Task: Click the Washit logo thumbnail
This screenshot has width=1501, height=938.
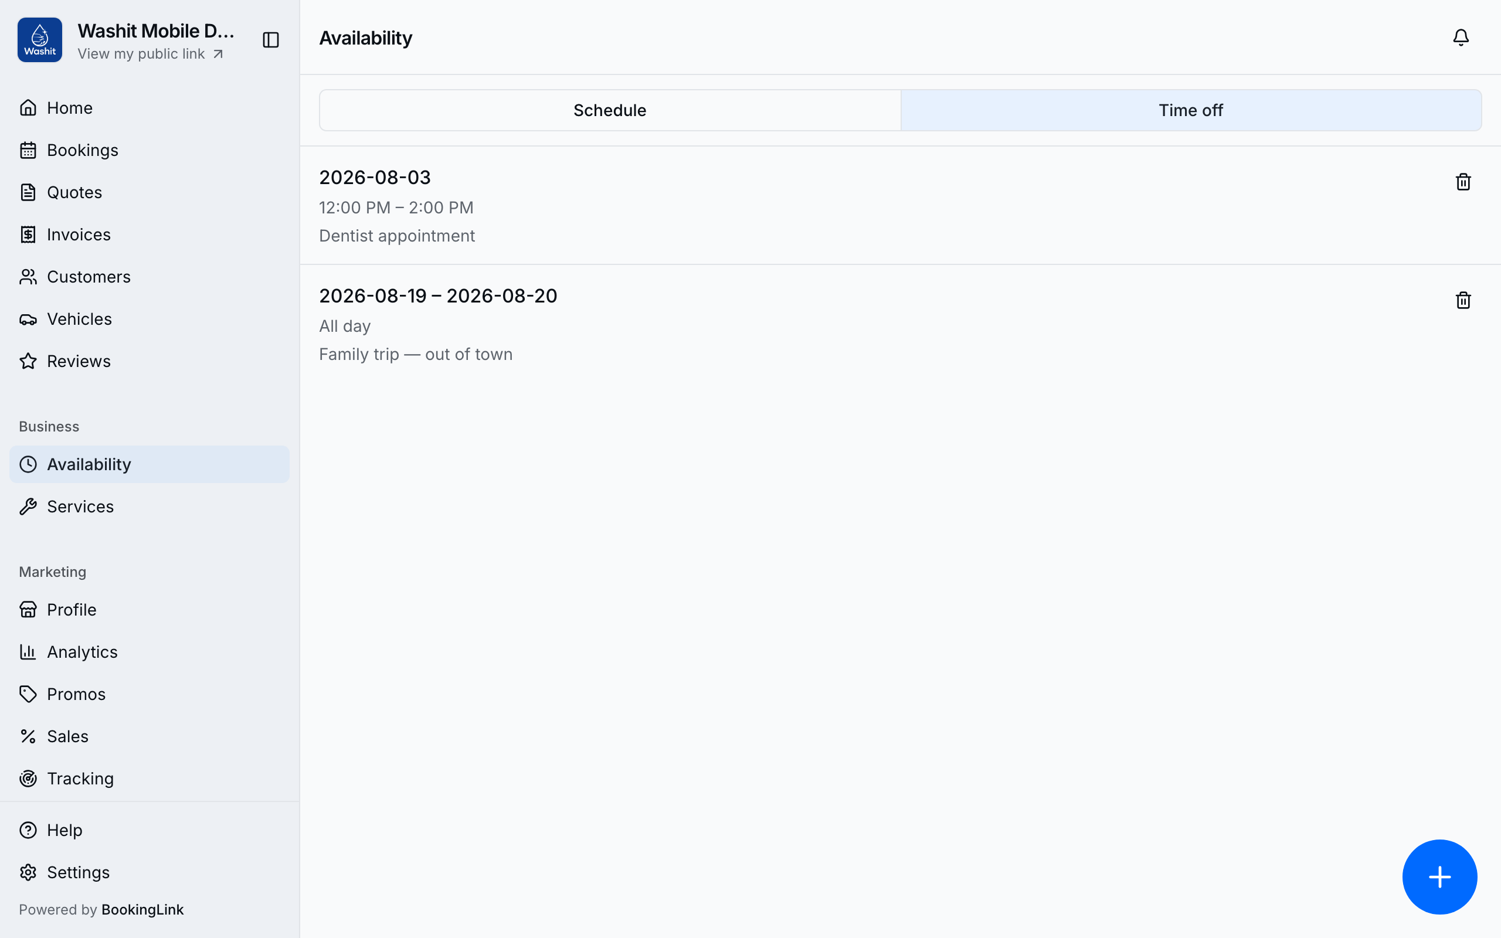Action: pos(40,40)
